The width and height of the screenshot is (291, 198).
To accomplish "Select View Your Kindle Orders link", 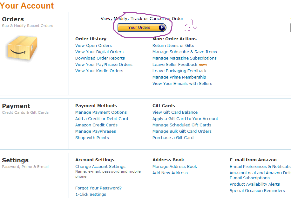I will 99,71.
